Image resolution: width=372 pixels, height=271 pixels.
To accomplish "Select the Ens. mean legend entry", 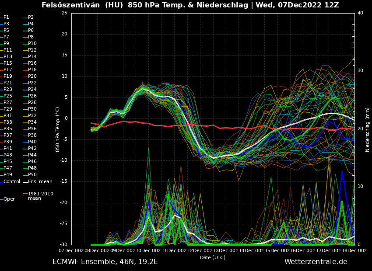I will 40,181.
